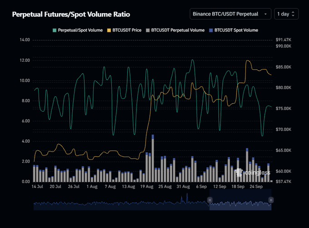Click the $75.00K right axis value
The width and height of the screenshot is (309, 228).
pyautogui.click(x=284, y=109)
